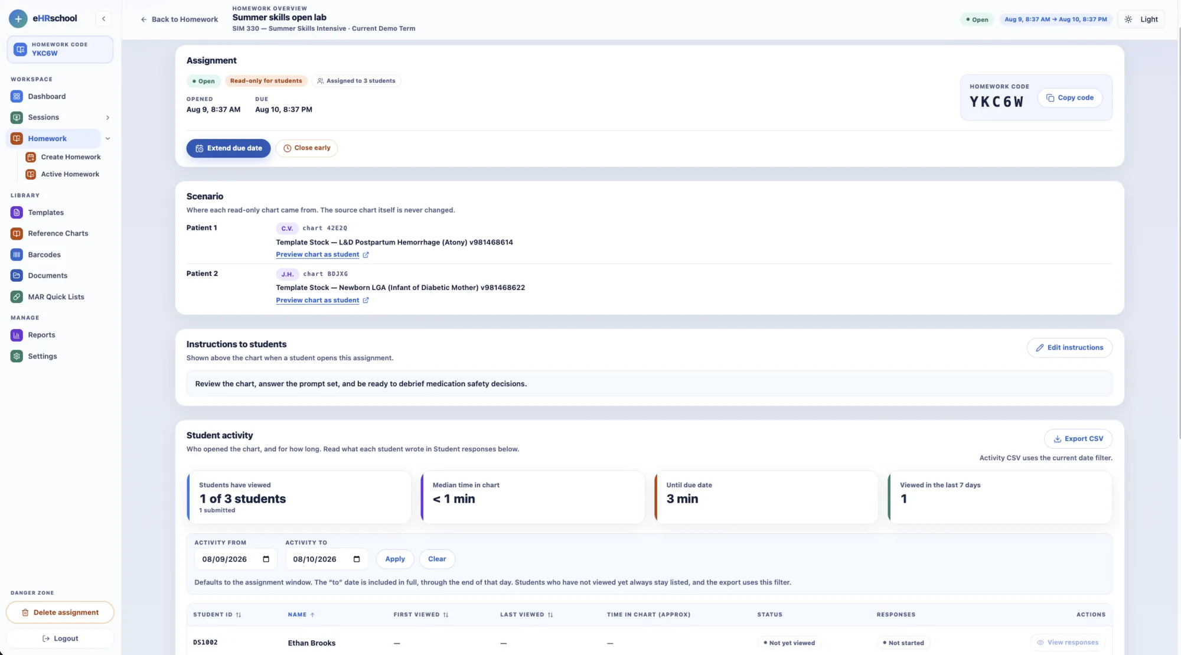1181x655 pixels.
Task: Expand the Sessions submenu arrow
Action: pos(107,118)
